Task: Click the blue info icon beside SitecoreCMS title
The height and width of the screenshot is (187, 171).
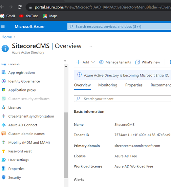Action: pos(5,48)
